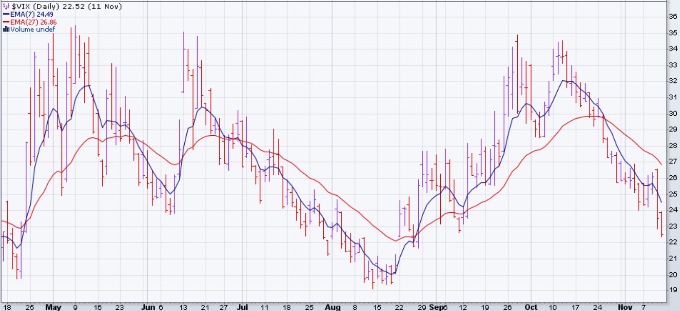680x311 pixels.
Task: Click the 30 value on the price axis
Action: click(673, 113)
